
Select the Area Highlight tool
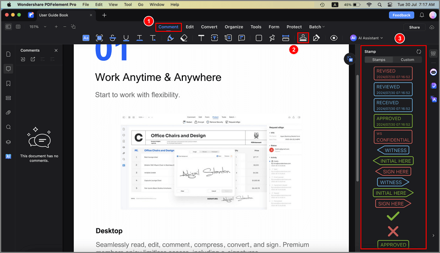coord(99,38)
